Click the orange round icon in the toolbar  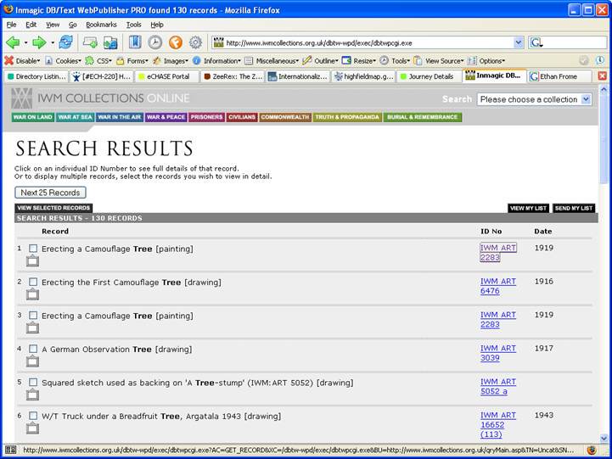coord(175,42)
